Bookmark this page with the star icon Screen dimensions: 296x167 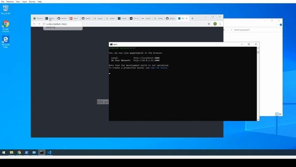point(209,24)
